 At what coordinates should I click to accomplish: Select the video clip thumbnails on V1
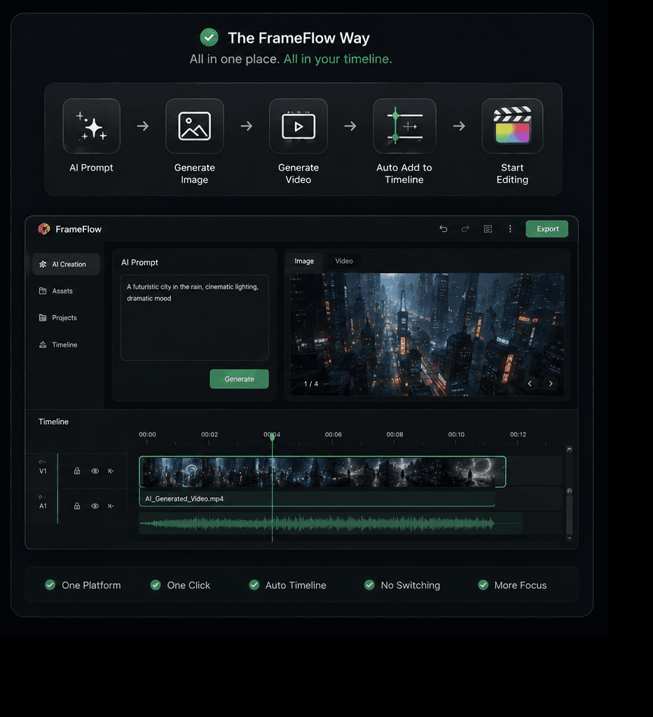click(x=322, y=471)
